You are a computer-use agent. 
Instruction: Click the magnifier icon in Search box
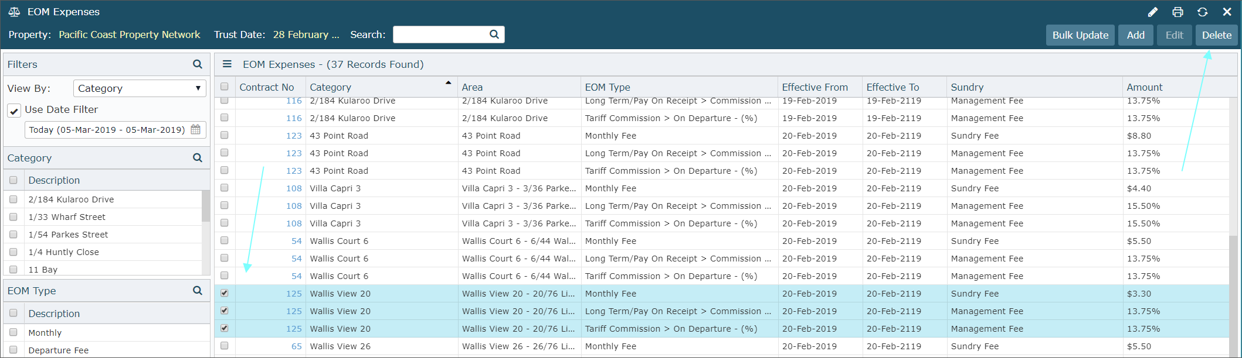[x=494, y=35]
